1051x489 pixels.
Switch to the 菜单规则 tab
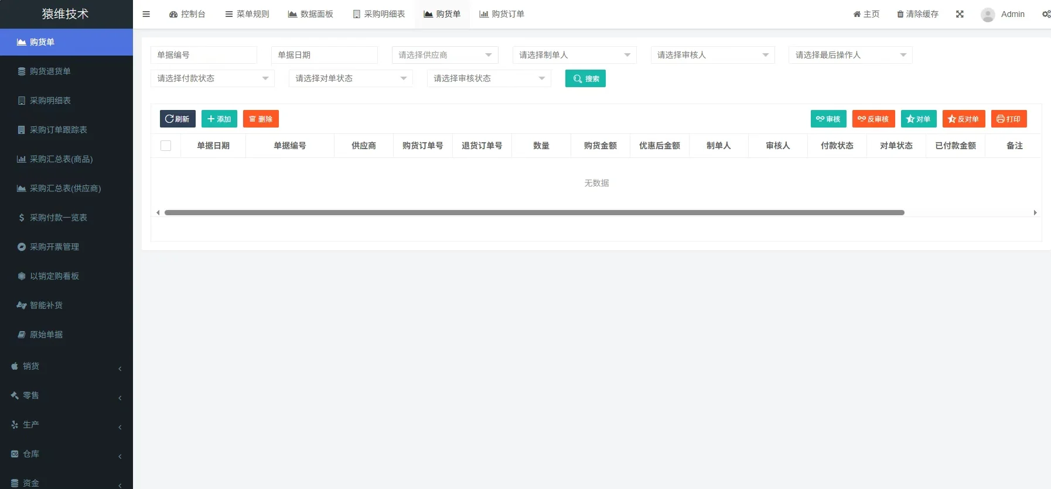coord(247,14)
